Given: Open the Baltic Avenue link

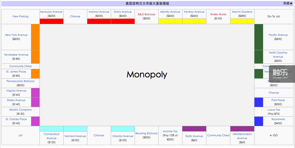Looking at the screenshot, I should [194, 136].
